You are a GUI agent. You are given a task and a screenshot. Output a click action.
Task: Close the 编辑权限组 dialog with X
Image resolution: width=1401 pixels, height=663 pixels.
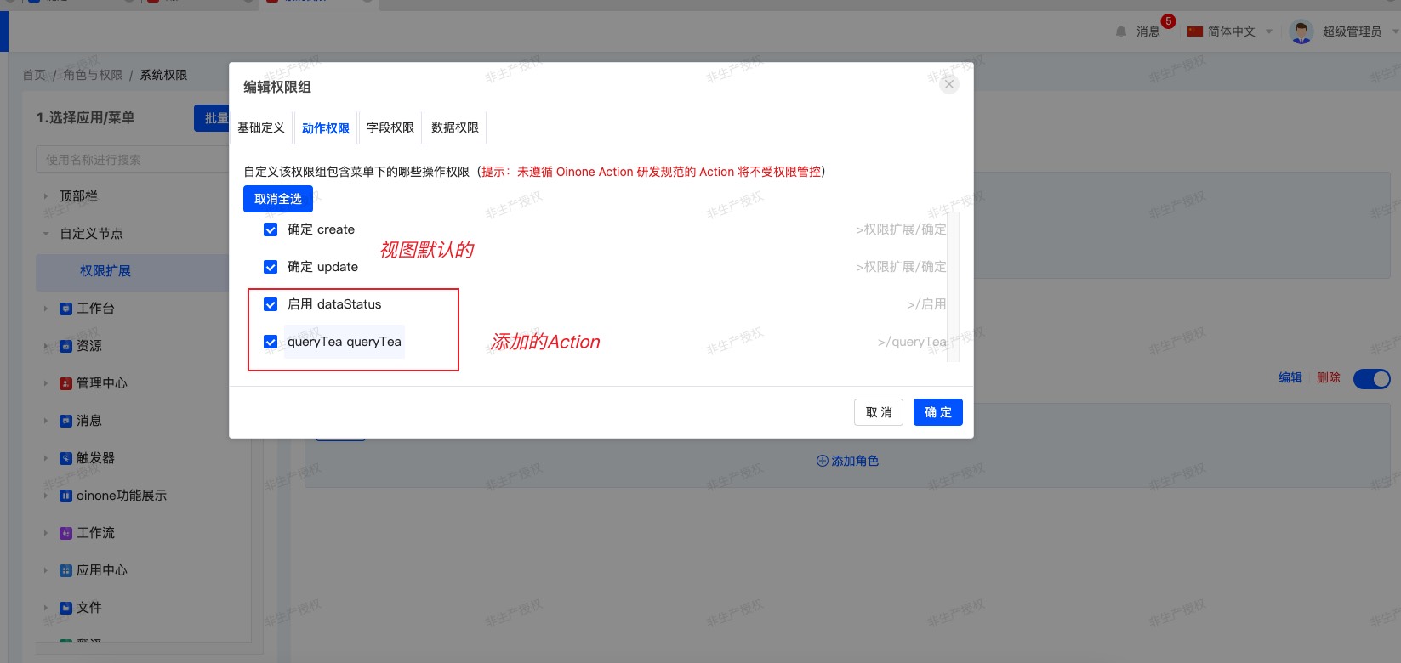[949, 84]
